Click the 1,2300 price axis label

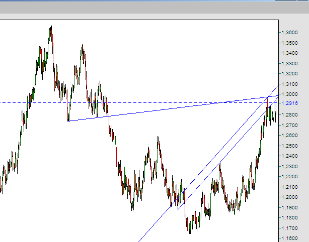(x=290, y=167)
